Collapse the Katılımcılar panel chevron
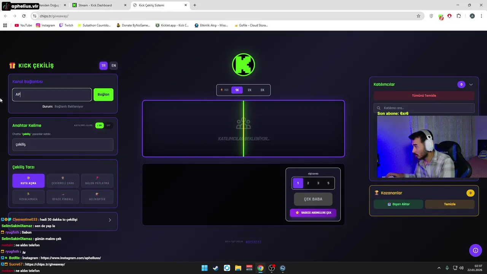This screenshot has width=487, height=274. 471,84
